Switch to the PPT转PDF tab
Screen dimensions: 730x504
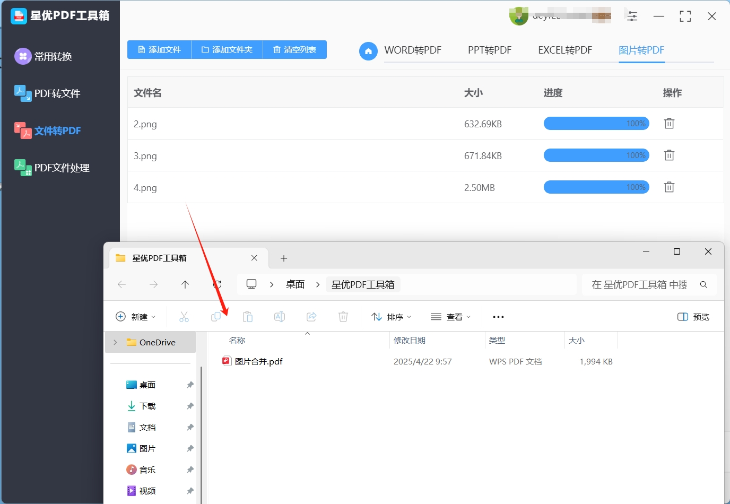tap(490, 50)
